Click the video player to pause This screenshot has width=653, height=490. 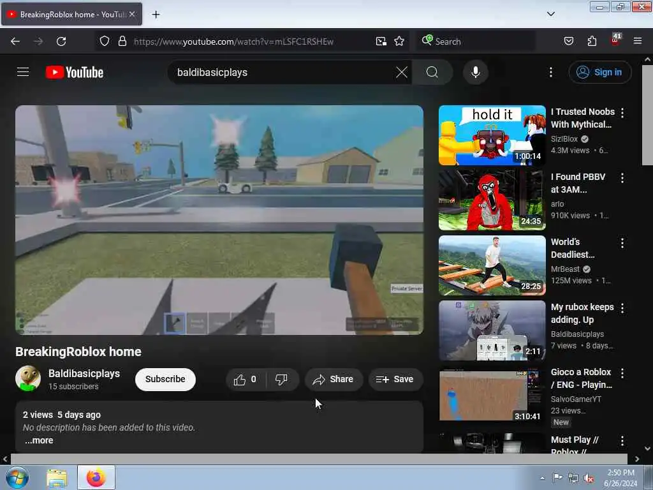tap(219, 219)
